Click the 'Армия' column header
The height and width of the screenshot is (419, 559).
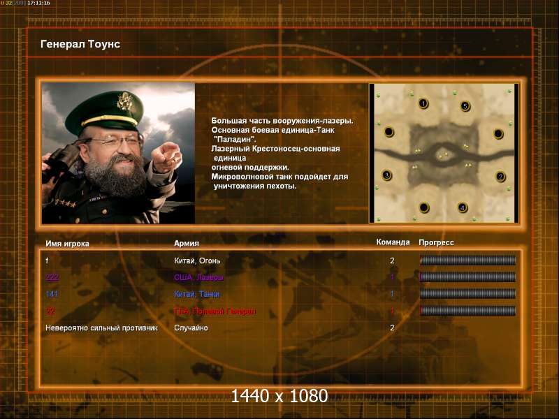tap(187, 243)
